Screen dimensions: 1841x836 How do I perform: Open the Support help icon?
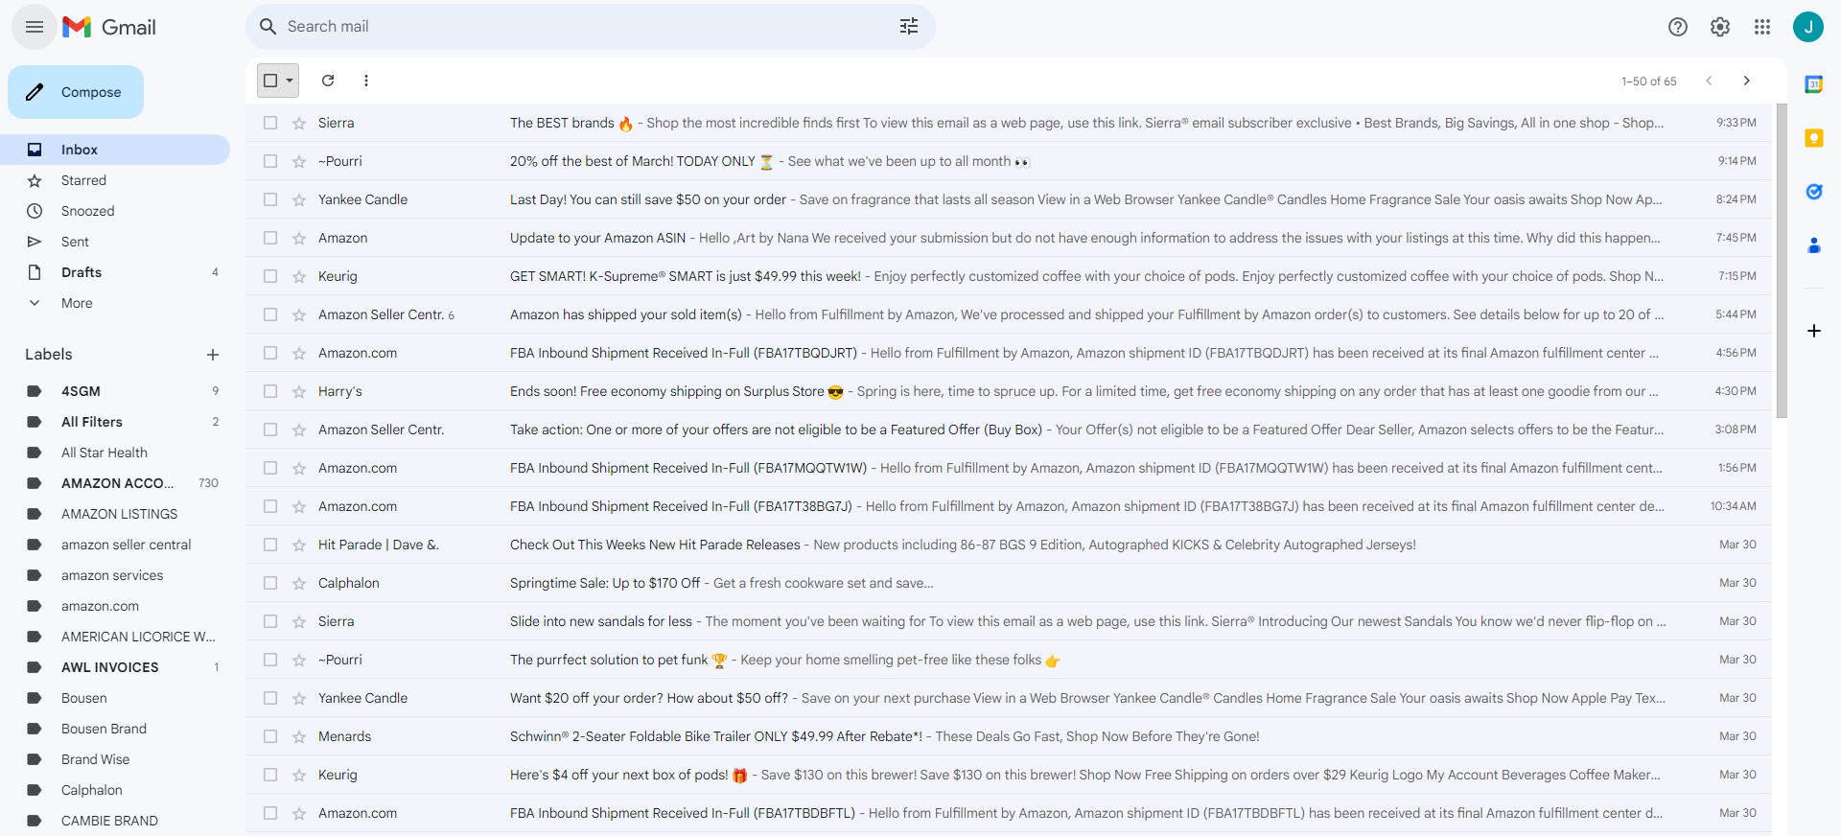coord(1678,27)
